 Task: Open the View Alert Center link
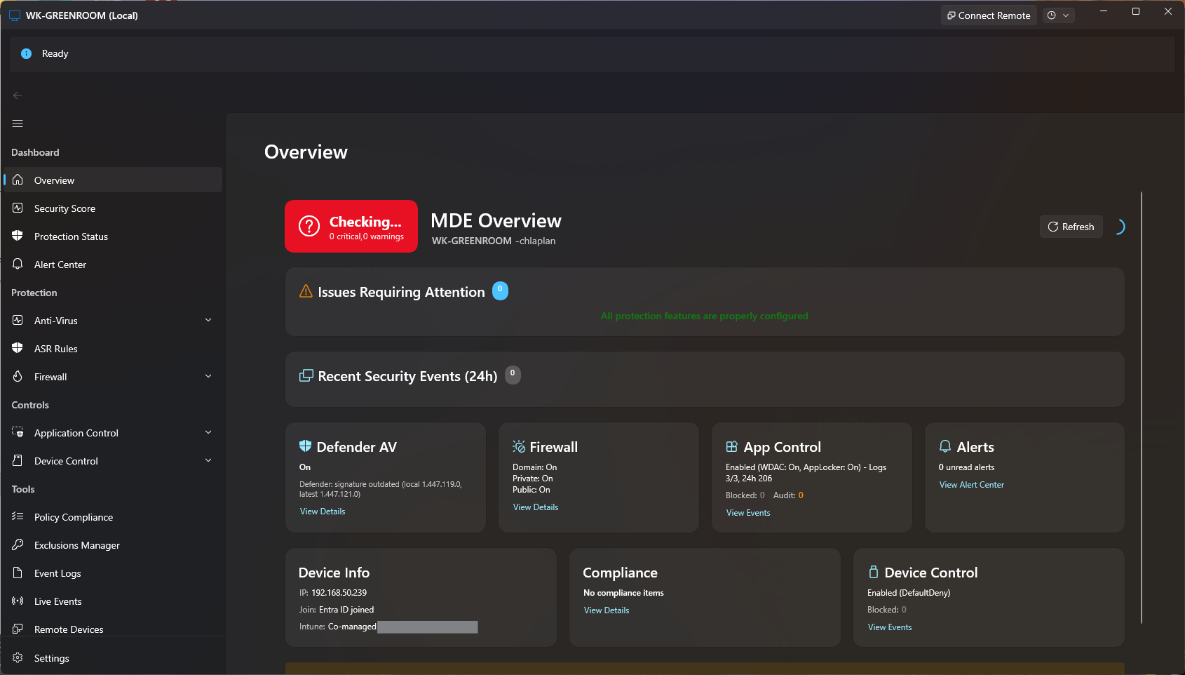coord(971,484)
